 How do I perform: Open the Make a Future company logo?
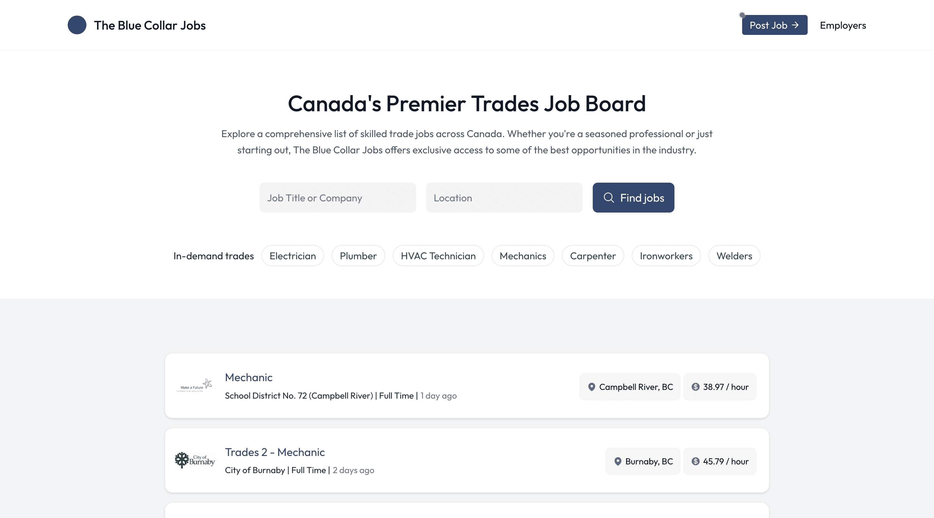(195, 386)
